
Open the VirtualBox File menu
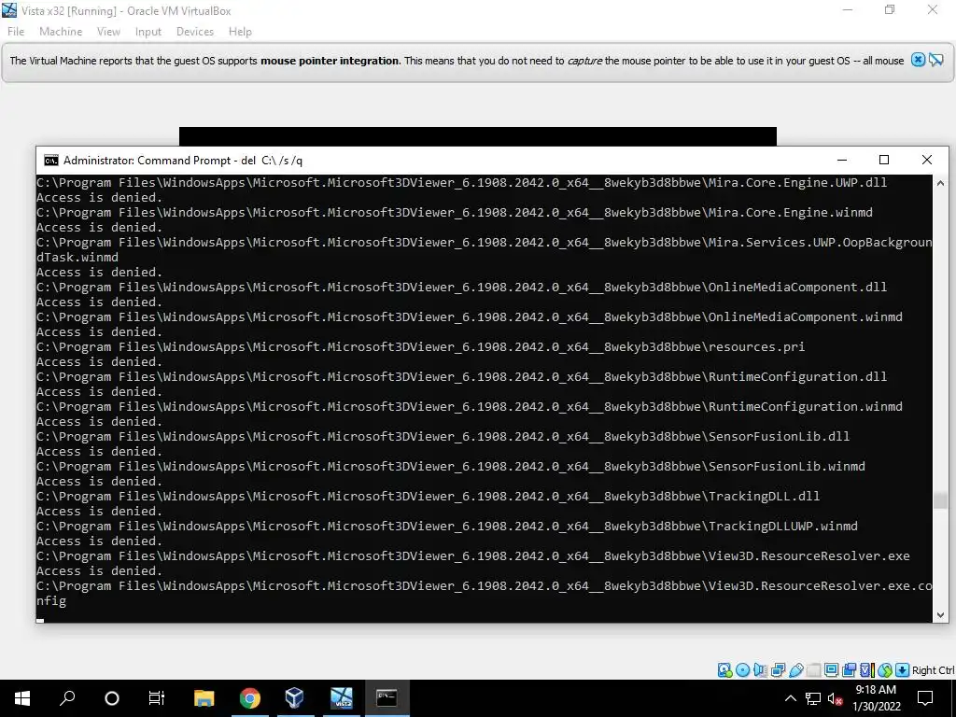click(16, 32)
